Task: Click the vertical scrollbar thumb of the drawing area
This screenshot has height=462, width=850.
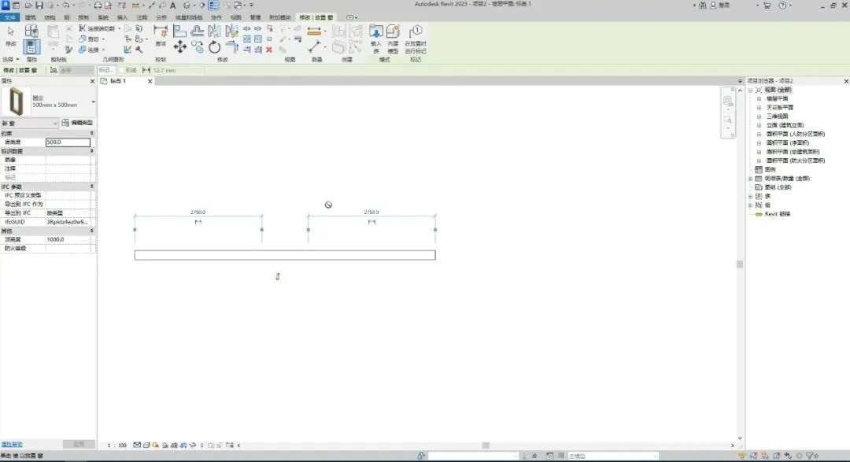Action: click(x=739, y=264)
